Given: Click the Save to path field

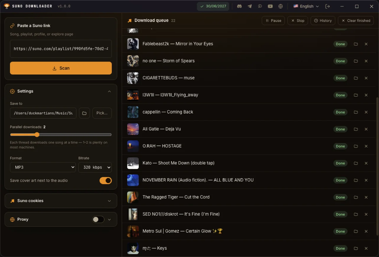Looking at the screenshot, I should (x=43, y=113).
